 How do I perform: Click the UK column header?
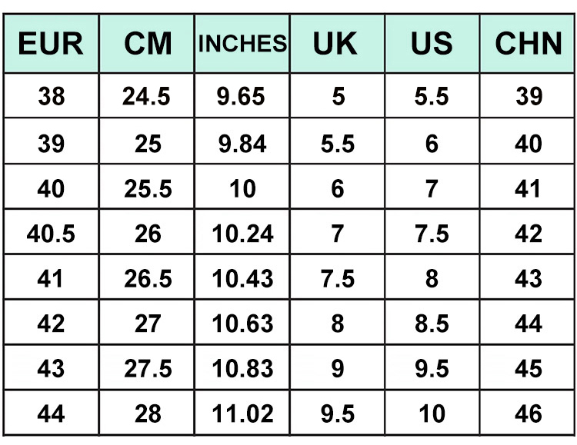point(337,44)
